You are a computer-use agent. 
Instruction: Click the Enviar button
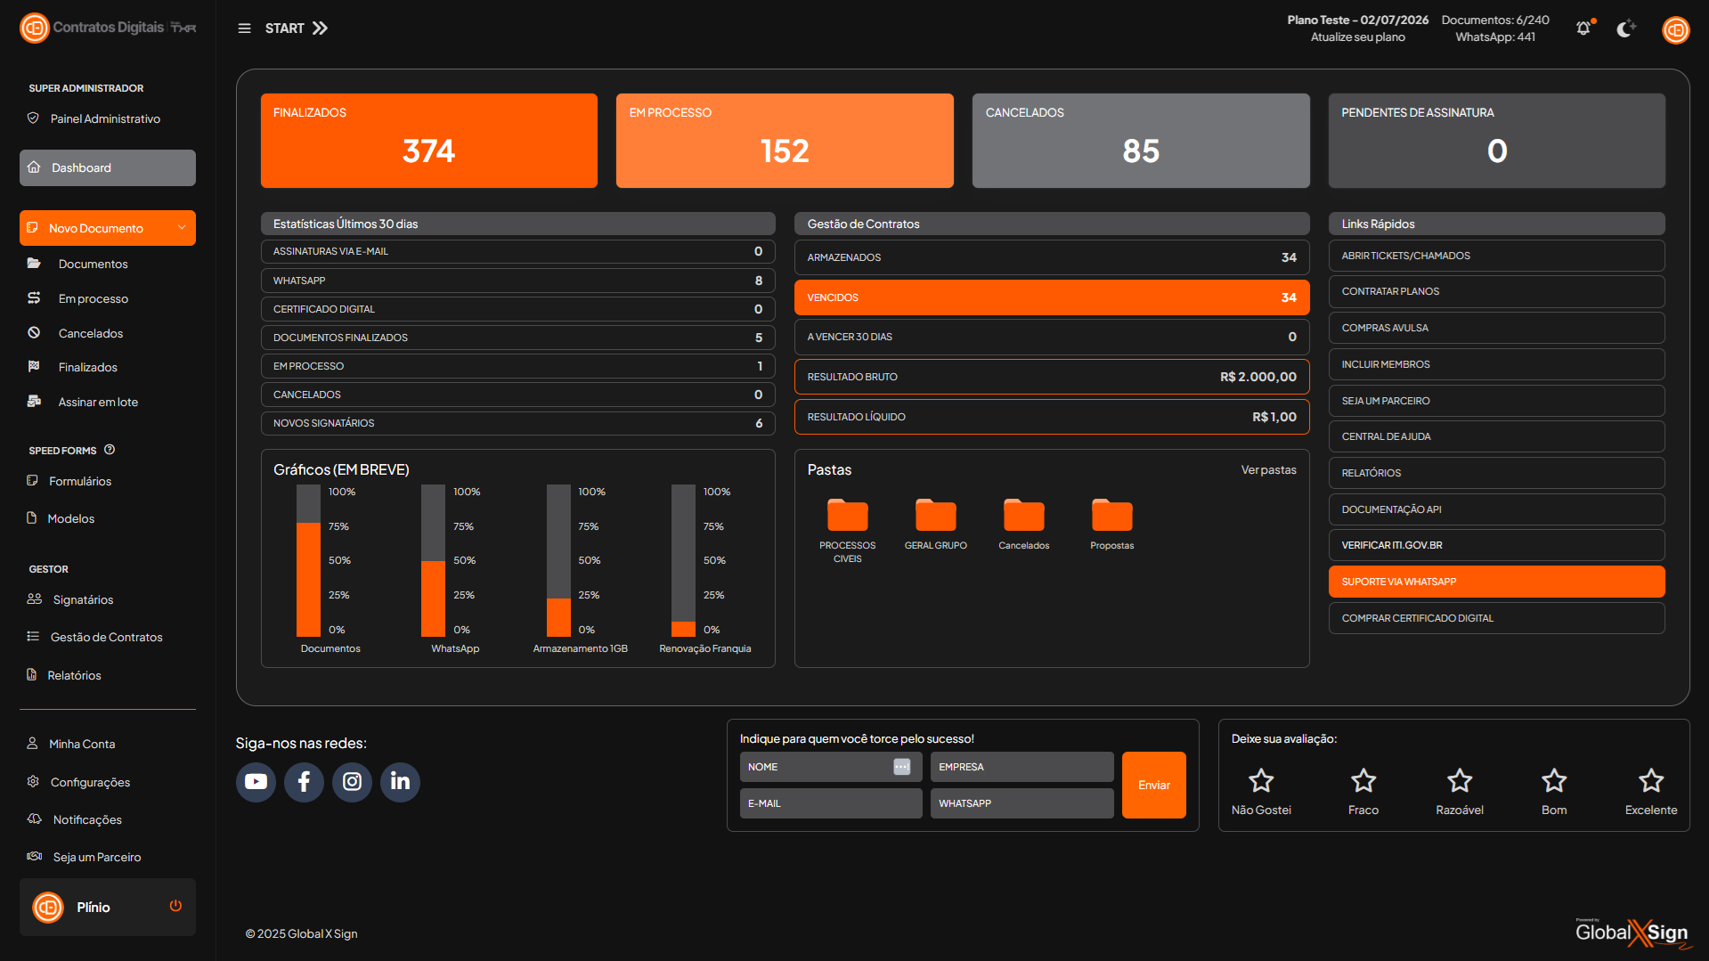pyautogui.click(x=1153, y=785)
